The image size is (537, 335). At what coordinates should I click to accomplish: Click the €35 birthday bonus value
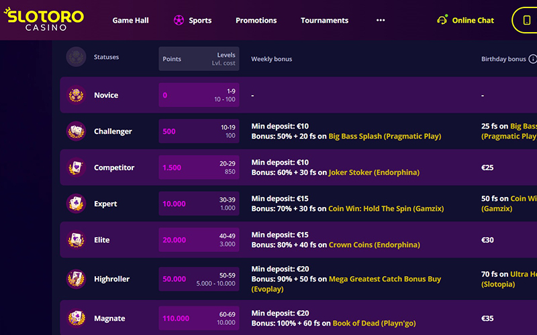point(487,318)
